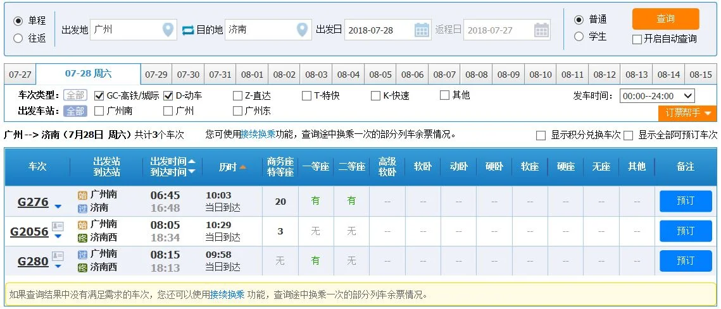This screenshot has width=721, height=309.
Task: Sort ascending by departure time arrow
Action: tap(192, 161)
